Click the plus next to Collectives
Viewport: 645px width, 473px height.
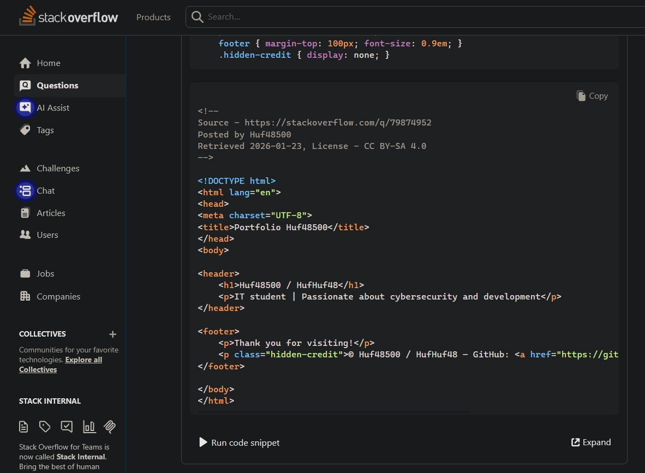[x=112, y=334]
